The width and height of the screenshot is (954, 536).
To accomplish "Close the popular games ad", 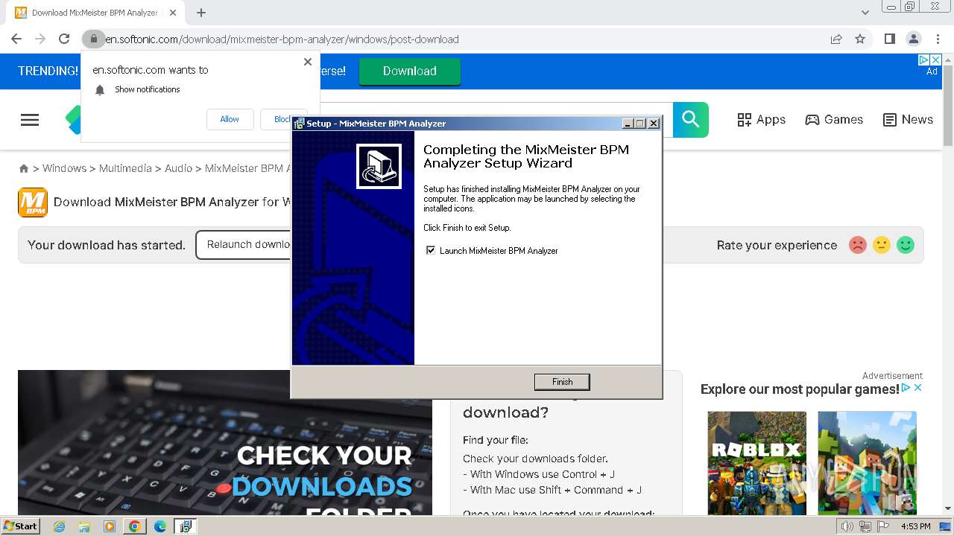I will 918,388.
